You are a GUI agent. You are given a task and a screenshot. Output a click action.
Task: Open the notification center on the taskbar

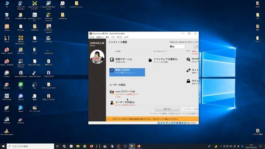(x=260, y=146)
